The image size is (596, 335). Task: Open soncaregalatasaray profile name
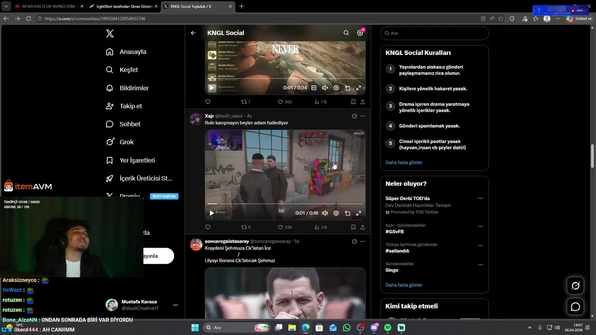point(227,241)
